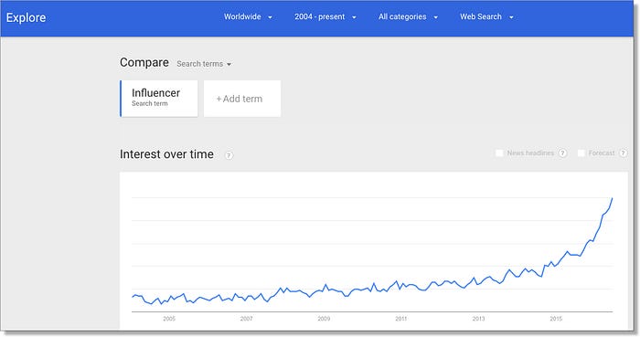Click the Web Search caret icon

(511, 17)
